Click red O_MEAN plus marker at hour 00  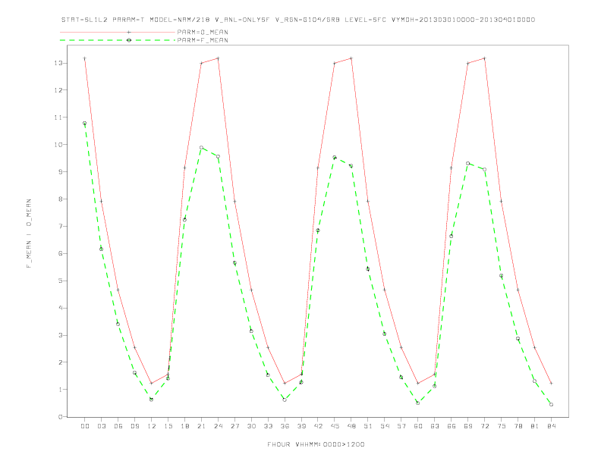[x=85, y=58]
